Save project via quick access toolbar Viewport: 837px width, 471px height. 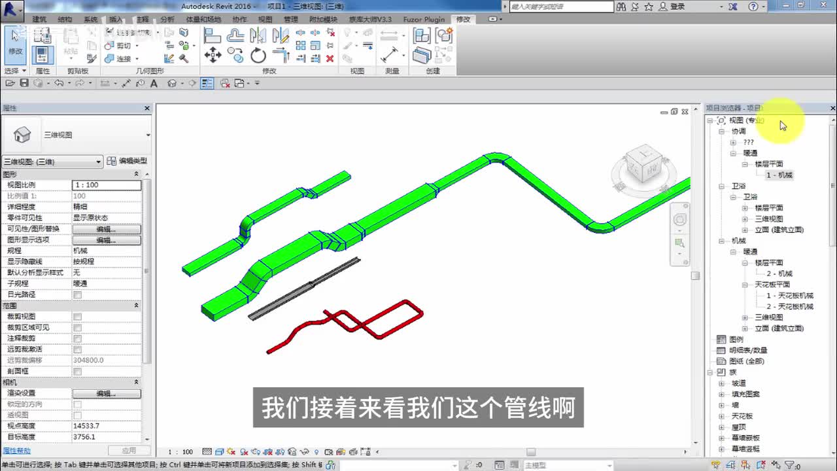click(x=24, y=83)
